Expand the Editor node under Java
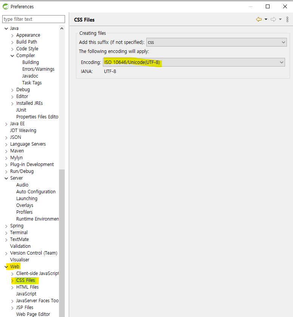 pyautogui.click(x=12, y=97)
